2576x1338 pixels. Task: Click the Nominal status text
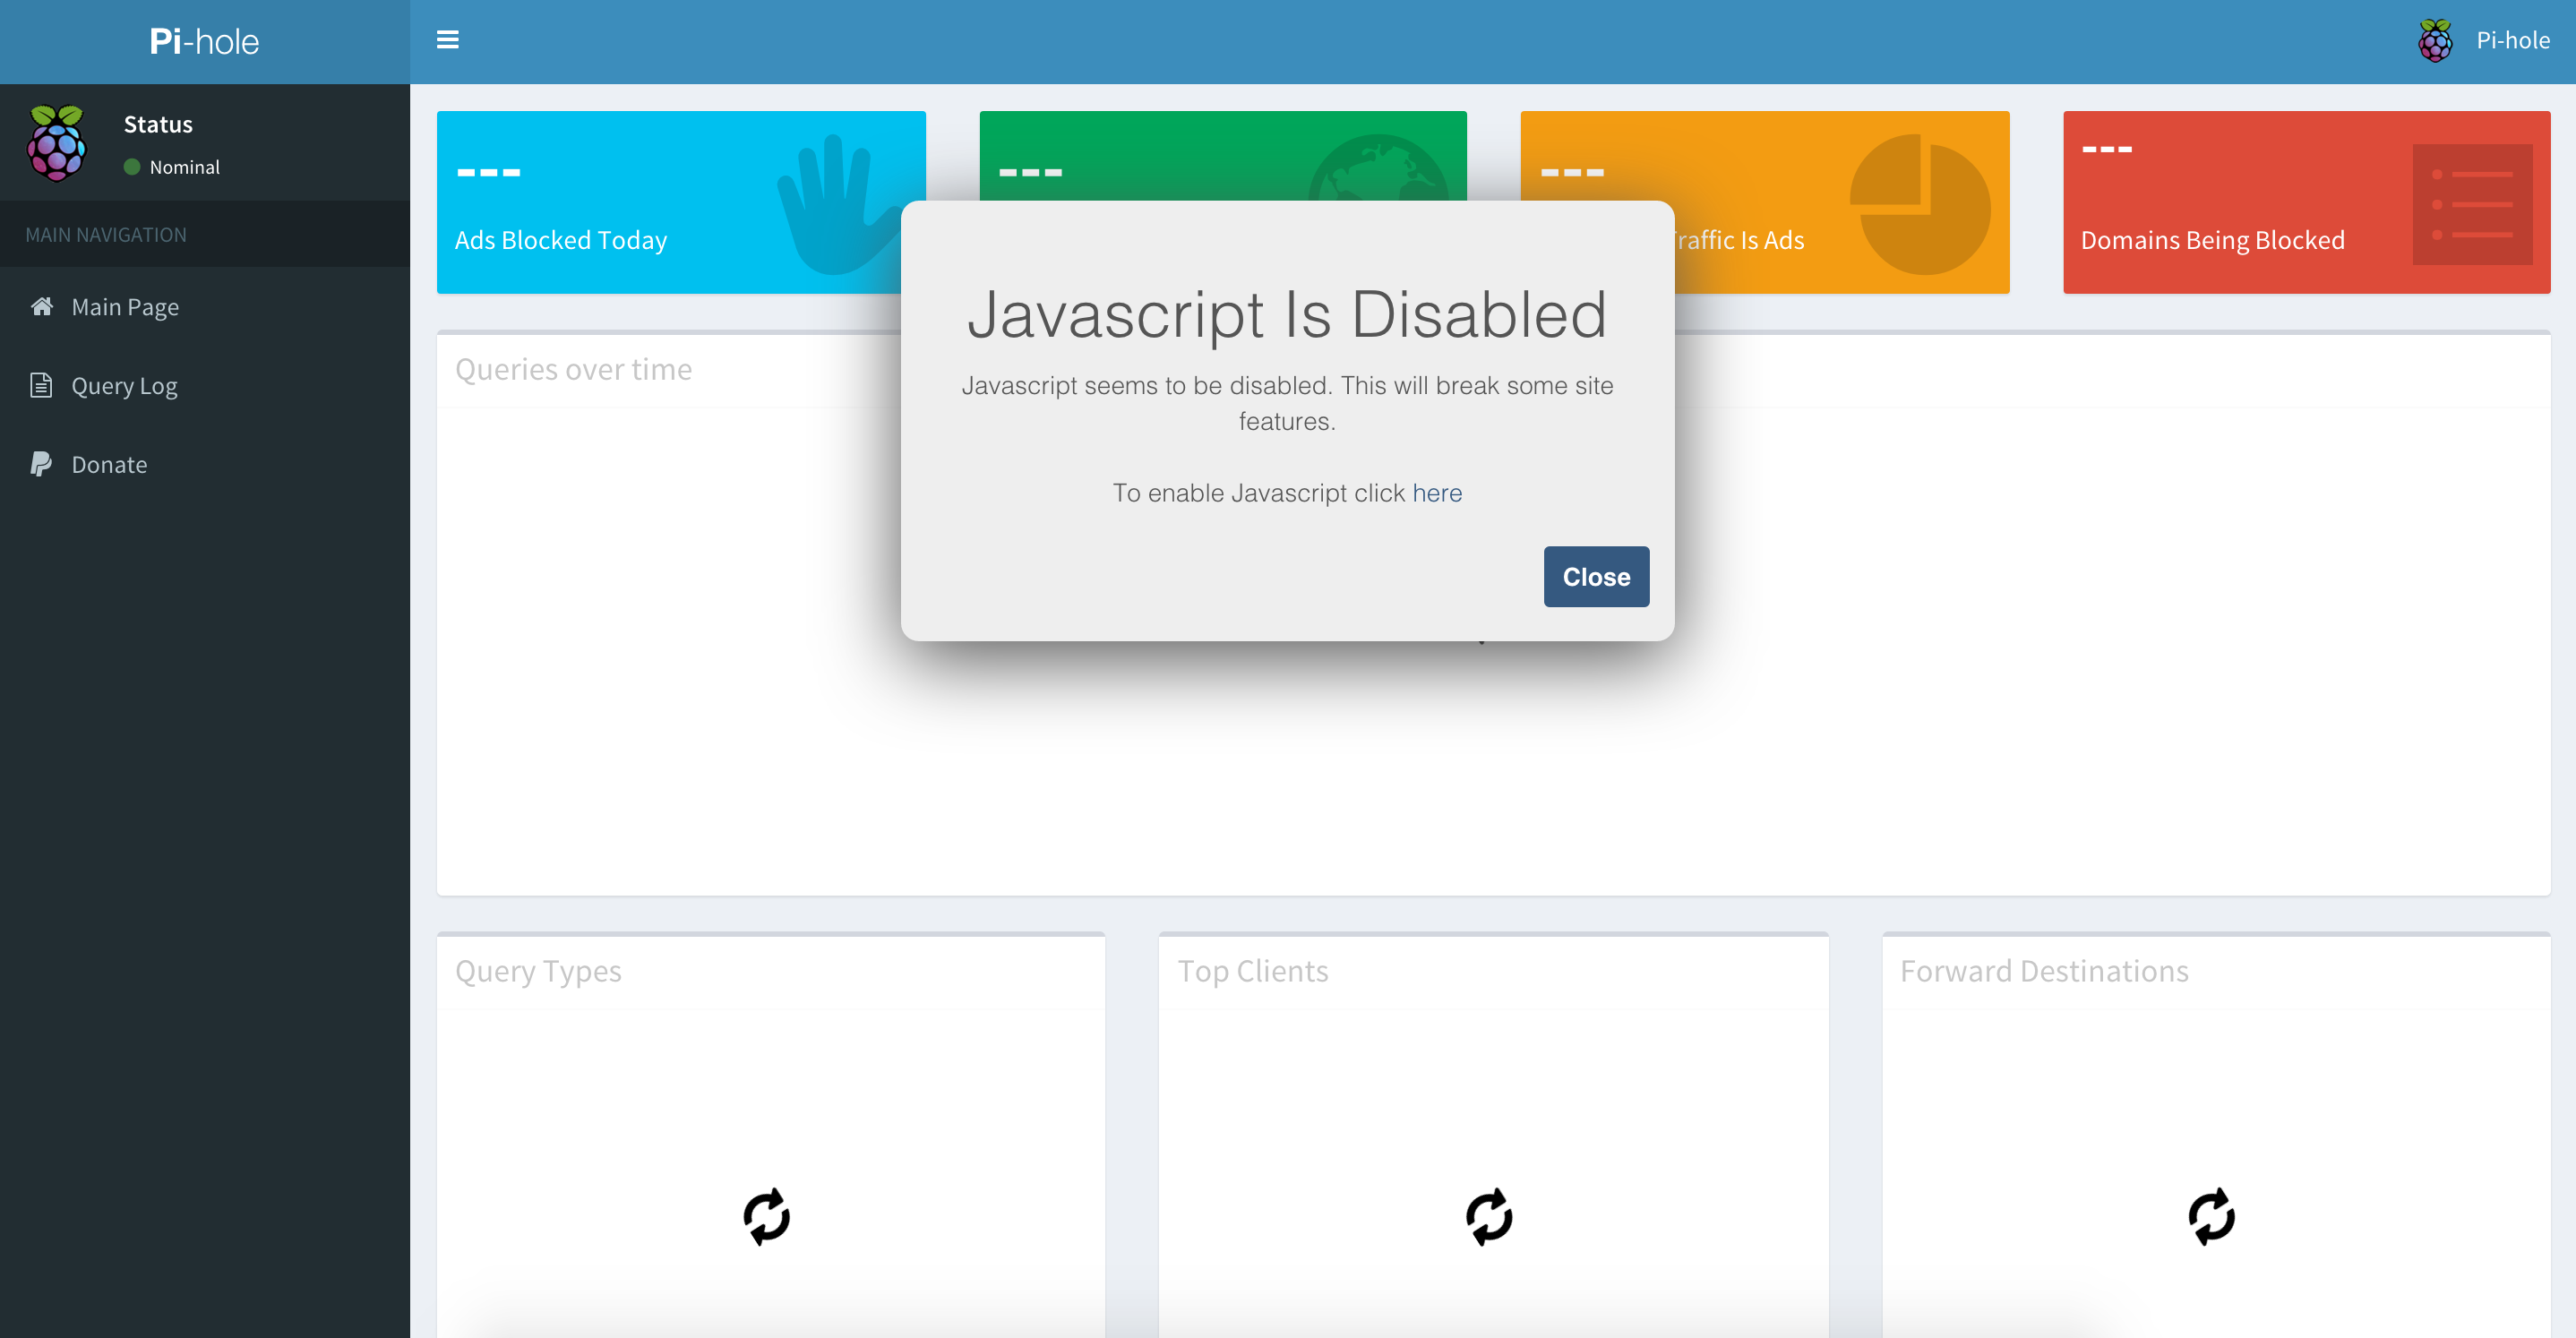185,167
